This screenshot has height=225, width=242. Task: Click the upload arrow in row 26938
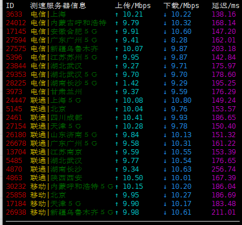coord(116,212)
